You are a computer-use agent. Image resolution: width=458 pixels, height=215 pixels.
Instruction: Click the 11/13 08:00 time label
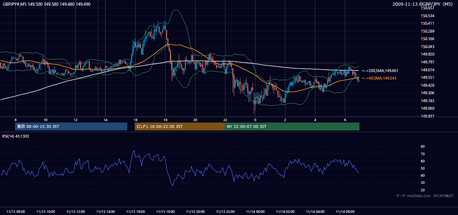click(x=15, y=212)
